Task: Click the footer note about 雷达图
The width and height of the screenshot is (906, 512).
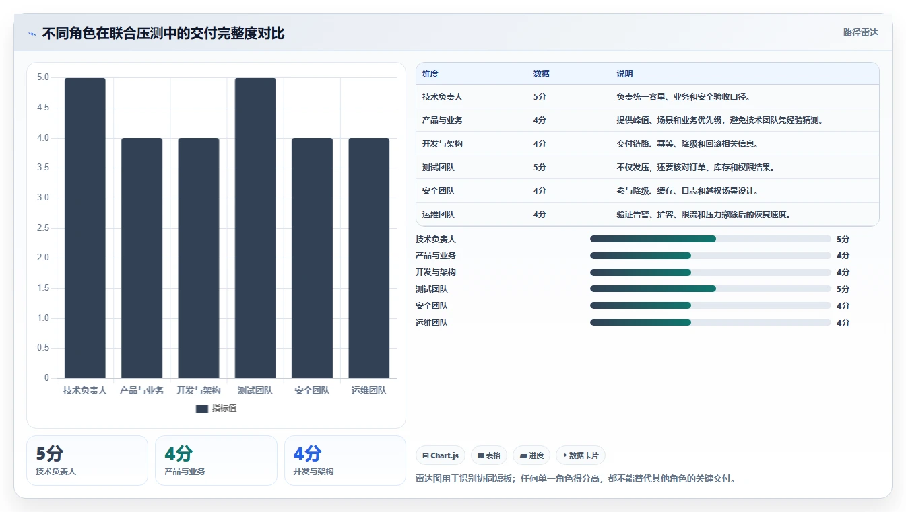Action: (x=577, y=479)
